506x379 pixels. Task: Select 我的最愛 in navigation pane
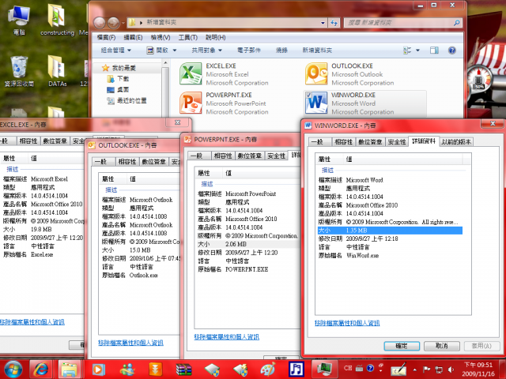[123, 68]
